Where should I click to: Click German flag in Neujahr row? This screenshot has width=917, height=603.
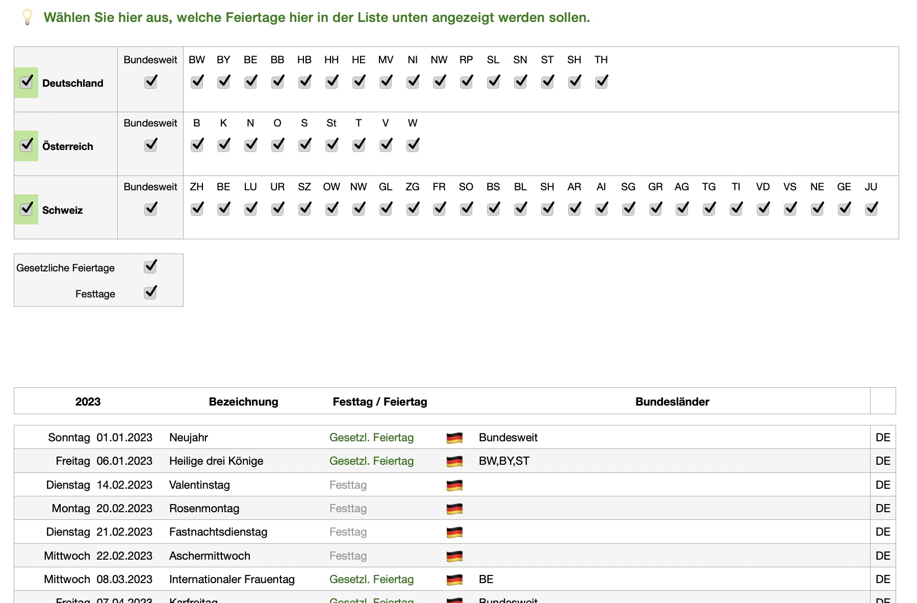tap(454, 438)
